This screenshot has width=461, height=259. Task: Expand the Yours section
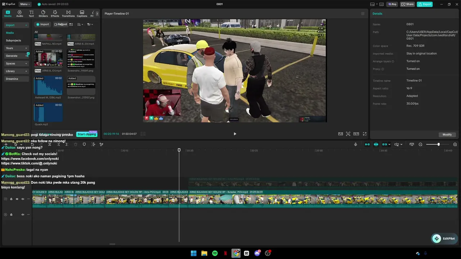point(17,48)
